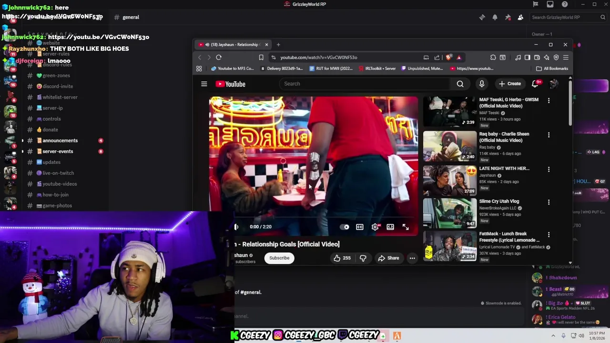Viewport: 610px width, 343px height.
Task: Open youtube-videos channel in Discord
Action: pyautogui.click(x=60, y=184)
